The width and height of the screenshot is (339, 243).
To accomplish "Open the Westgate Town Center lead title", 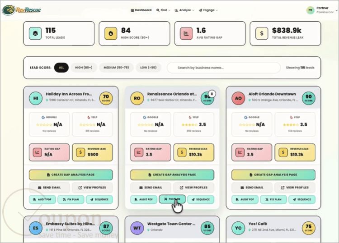I will click(171, 224).
